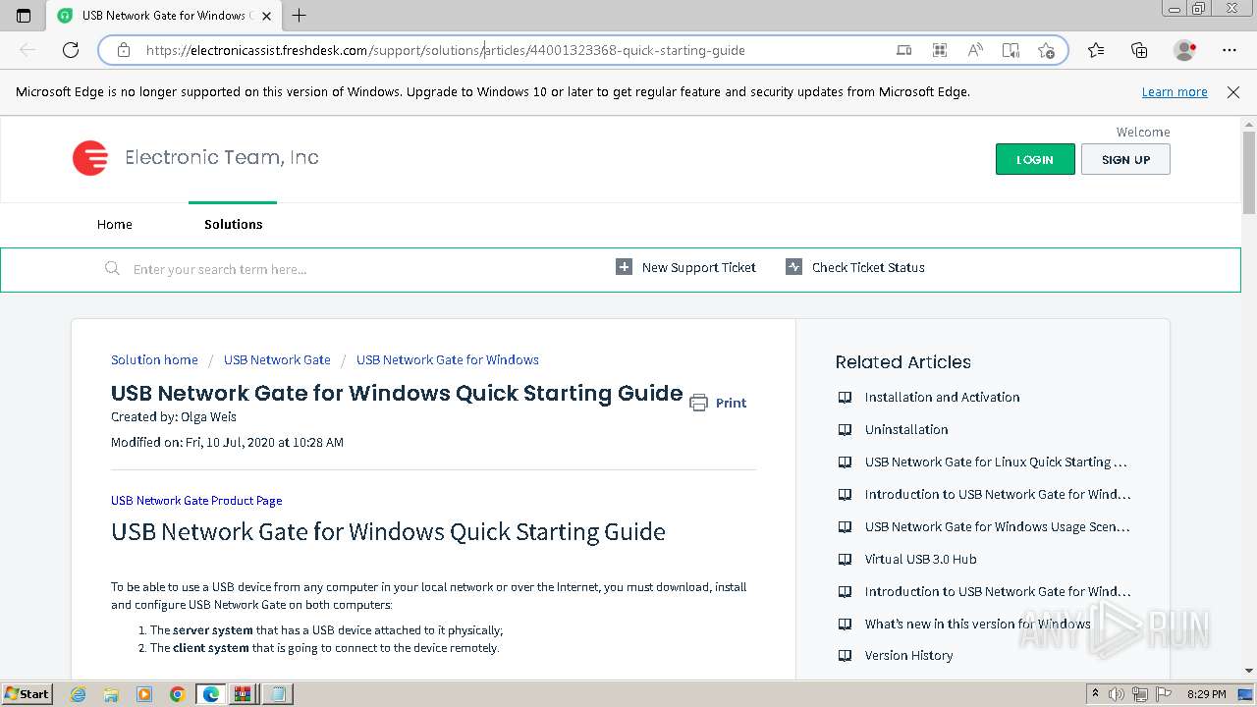Click book icon beside Version History

pyautogui.click(x=845, y=655)
